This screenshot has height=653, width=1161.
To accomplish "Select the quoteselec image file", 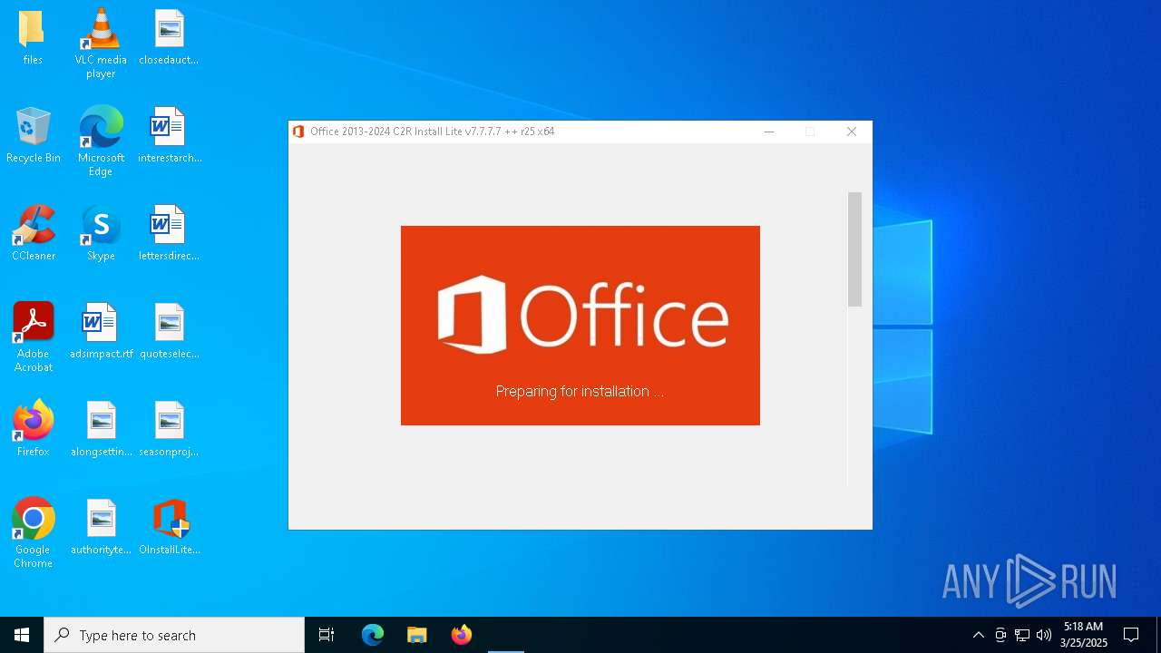I will [x=169, y=330].
